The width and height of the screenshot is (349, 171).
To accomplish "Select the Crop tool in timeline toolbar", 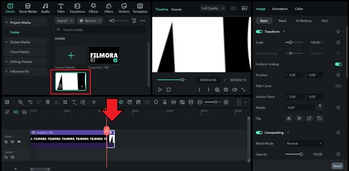I will click(65, 102).
